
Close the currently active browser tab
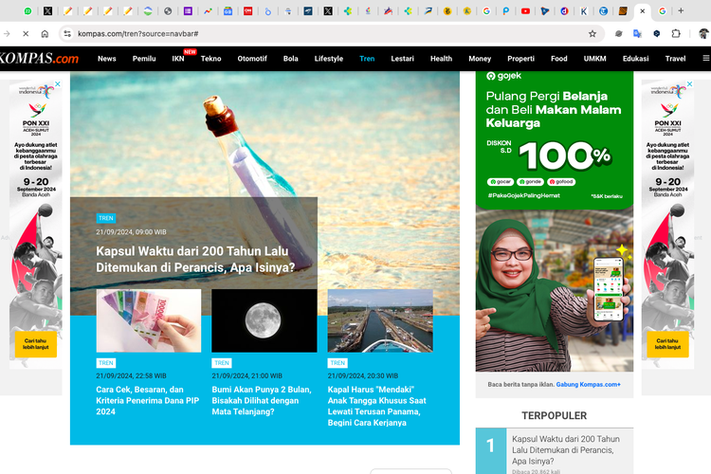click(x=644, y=11)
